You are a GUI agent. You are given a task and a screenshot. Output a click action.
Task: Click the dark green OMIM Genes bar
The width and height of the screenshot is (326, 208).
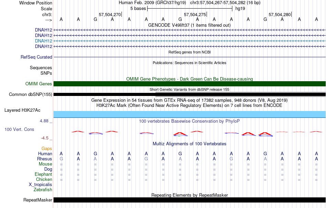pyautogui.click(x=190, y=84)
